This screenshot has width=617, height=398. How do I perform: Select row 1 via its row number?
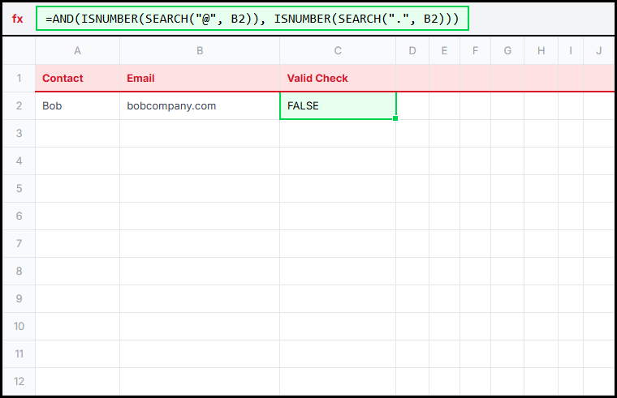pos(19,79)
